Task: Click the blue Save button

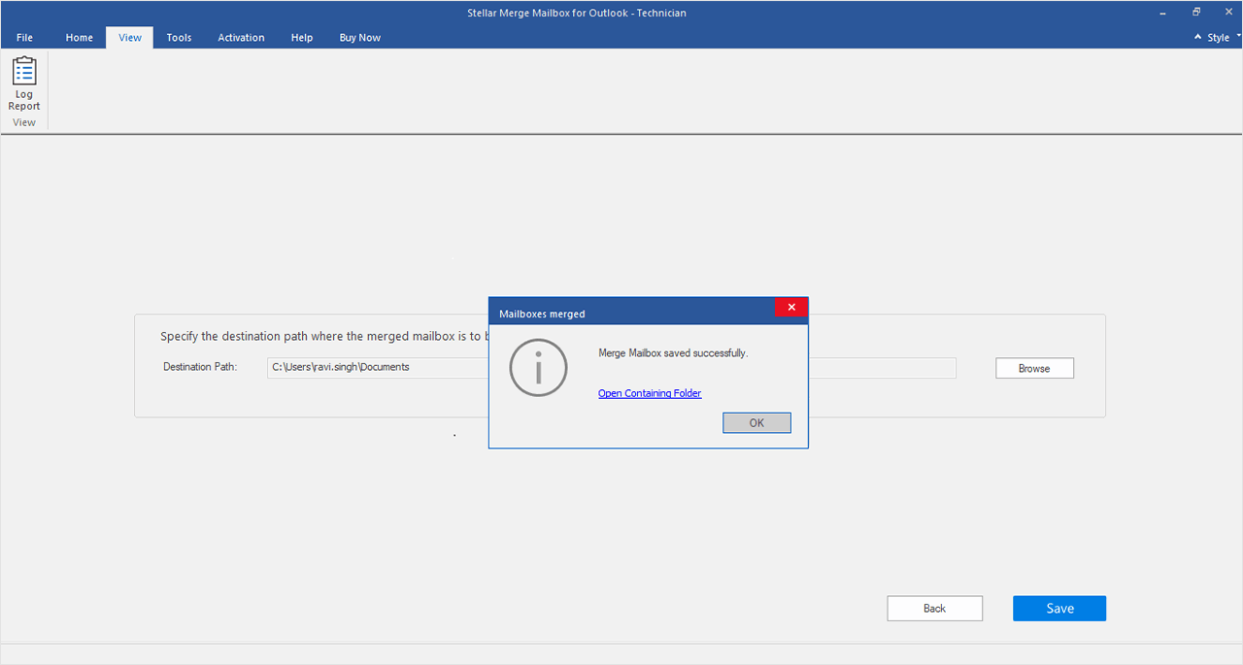Action: coord(1059,609)
